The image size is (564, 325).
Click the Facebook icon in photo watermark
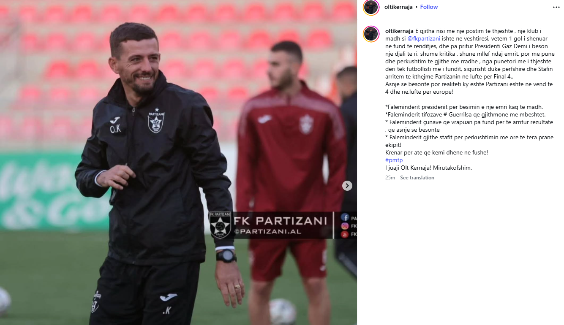pyautogui.click(x=345, y=218)
